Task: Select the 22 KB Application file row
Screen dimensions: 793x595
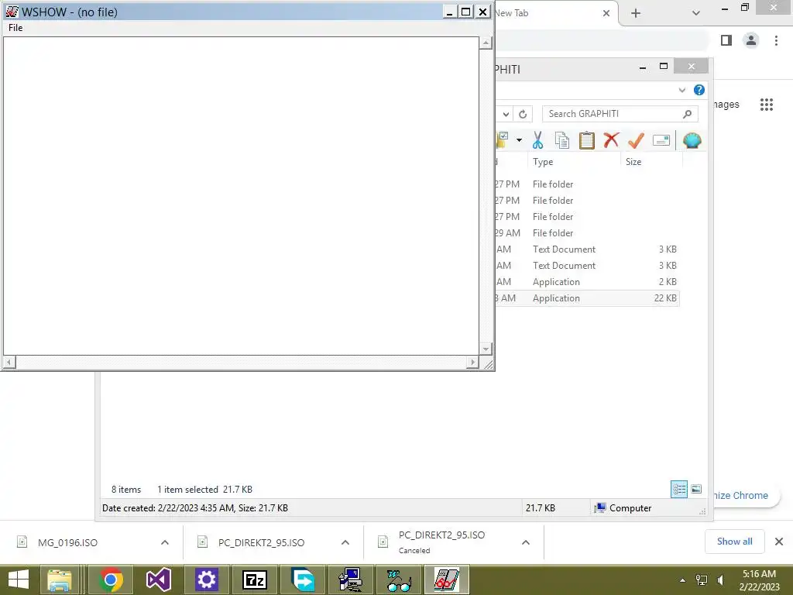Action: coord(587,298)
